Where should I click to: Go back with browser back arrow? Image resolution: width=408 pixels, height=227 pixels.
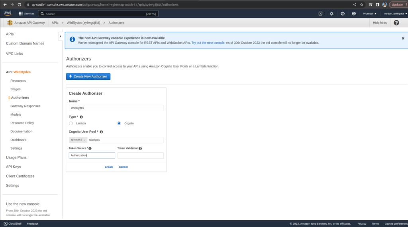pyautogui.click(x=5, y=5)
